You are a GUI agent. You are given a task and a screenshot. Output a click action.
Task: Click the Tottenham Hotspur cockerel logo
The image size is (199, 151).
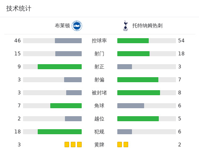coord(125,26)
